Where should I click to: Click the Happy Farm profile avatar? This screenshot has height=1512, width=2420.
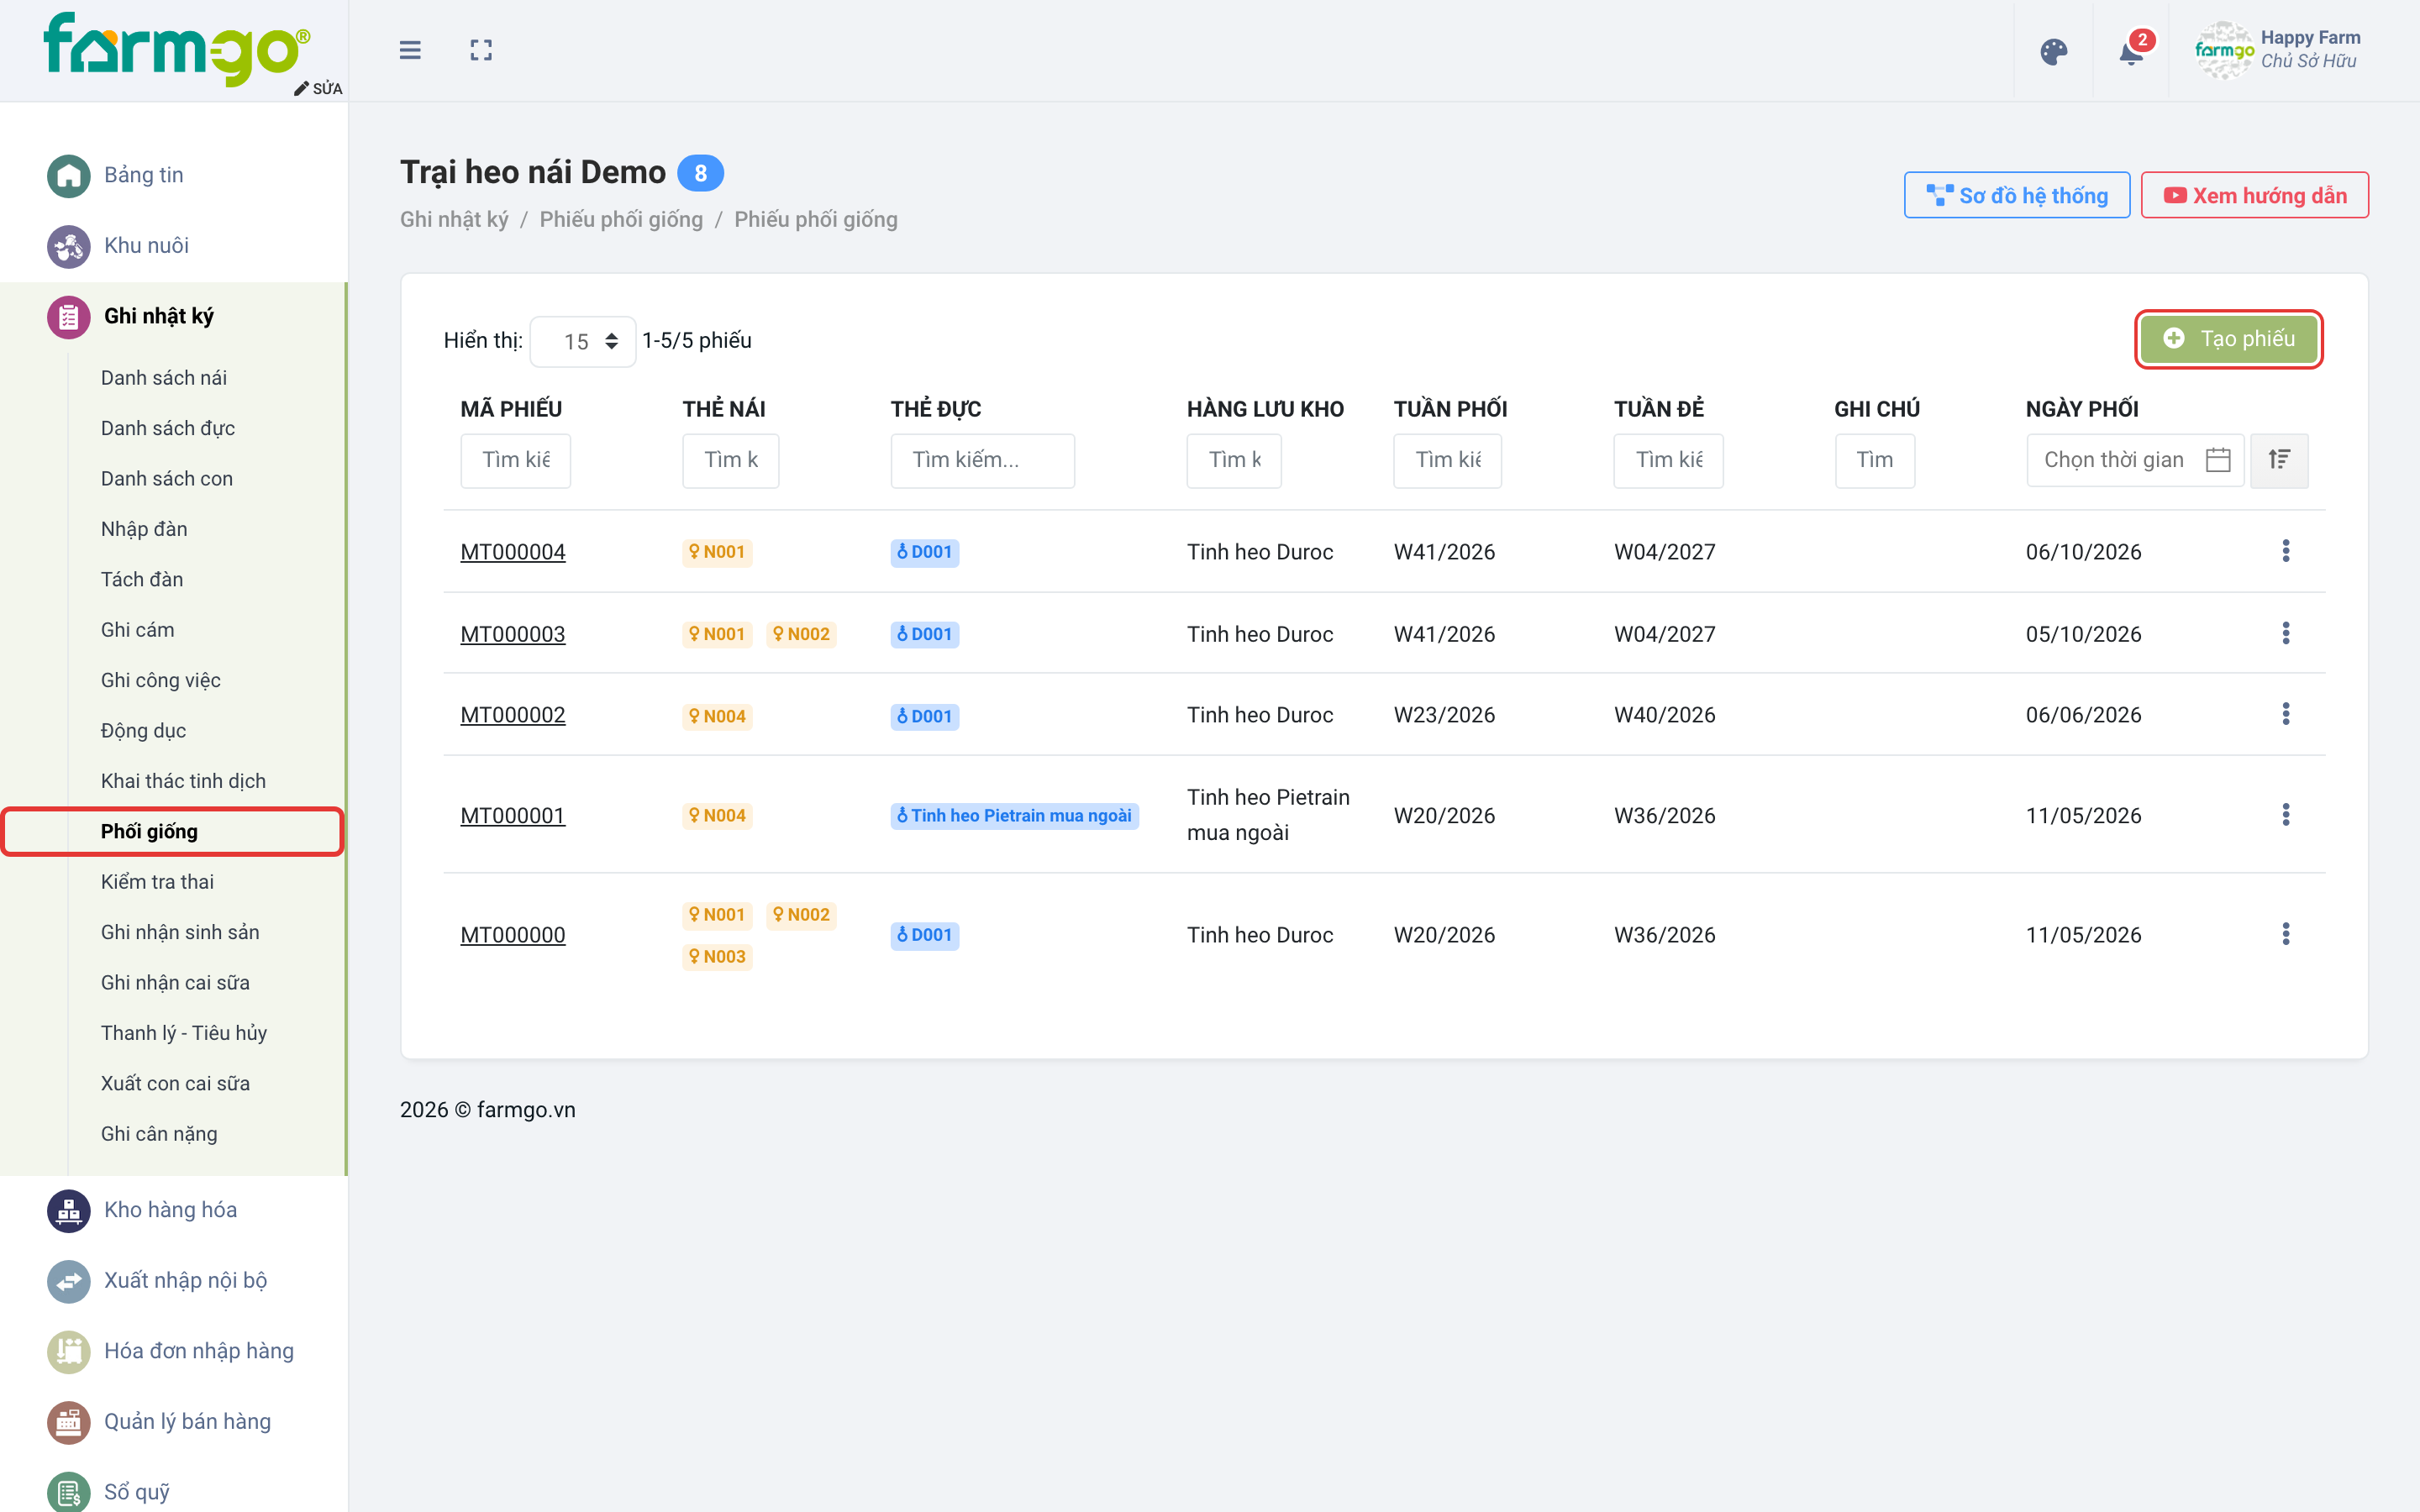point(2223,50)
